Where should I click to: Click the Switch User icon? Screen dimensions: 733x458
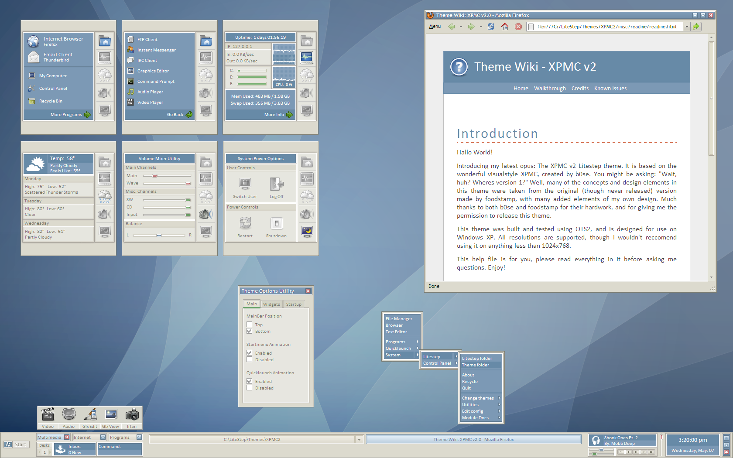[x=245, y=184]
